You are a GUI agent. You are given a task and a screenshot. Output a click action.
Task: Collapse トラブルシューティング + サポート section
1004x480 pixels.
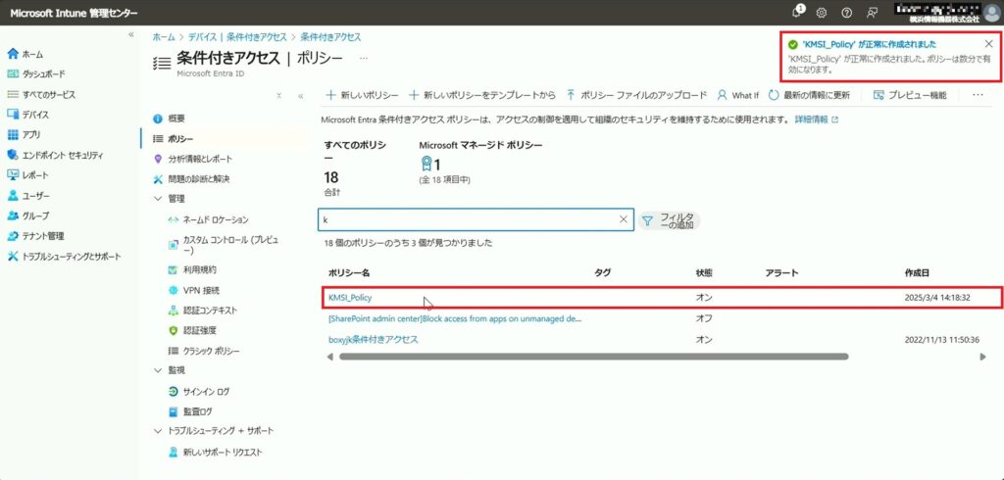[158, 431]
